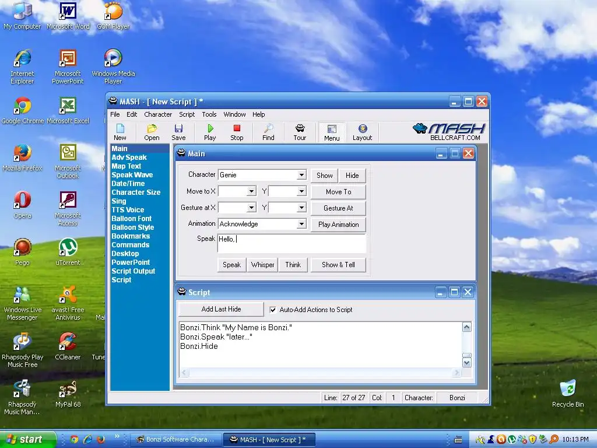
Task: Select the Microsoft Excel desktop shortcut
Action: (x=68, y=110)
